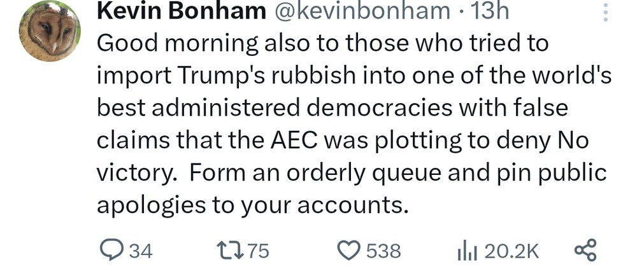Click the "apologies to your accounts" final line
Image resolution: width=637 pixels, height=278 pixels.
(x=252, y=205)
